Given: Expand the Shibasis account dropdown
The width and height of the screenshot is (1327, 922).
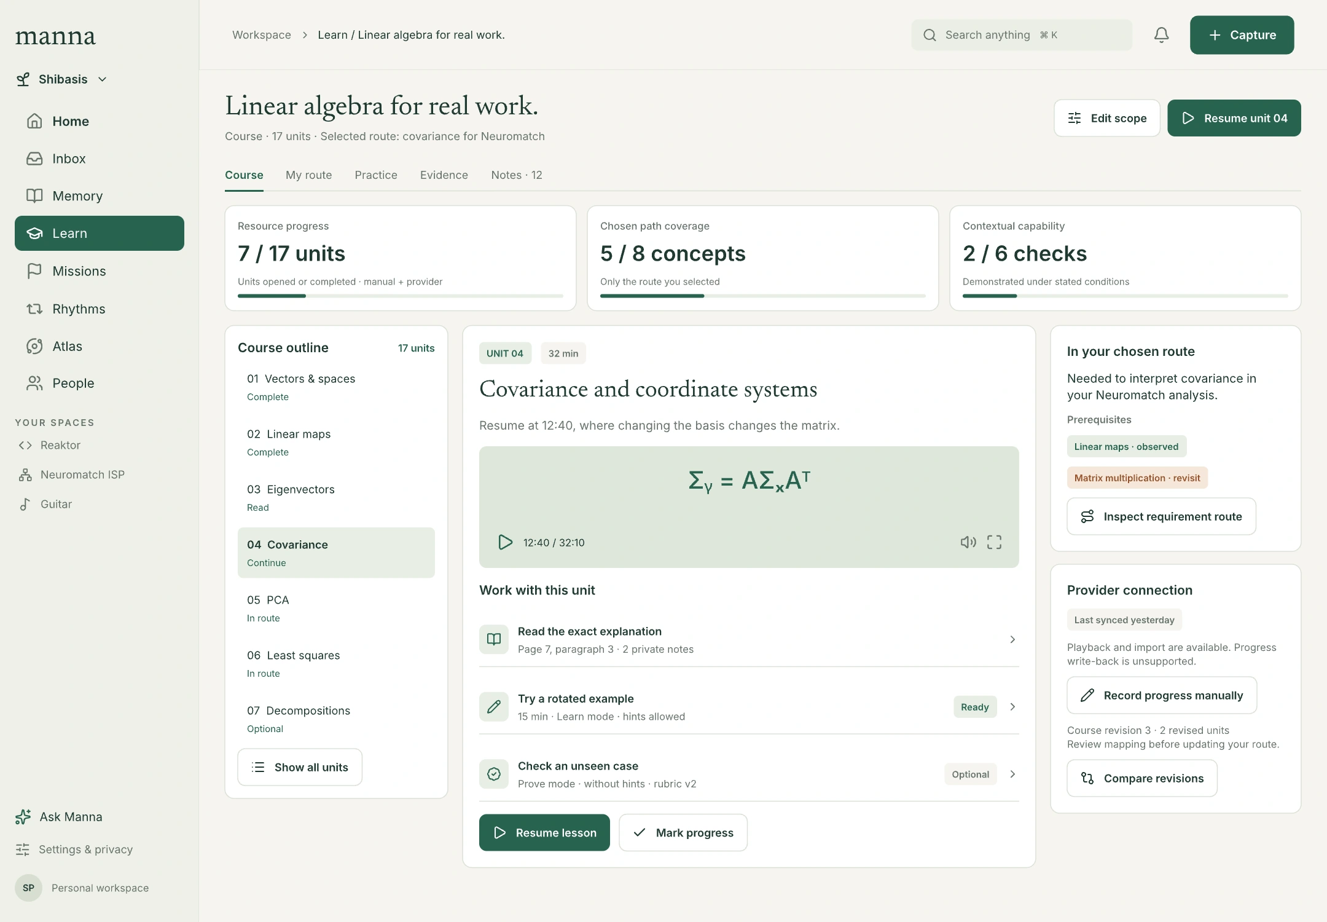Looking at the screenshot, I should coord(62,79).
